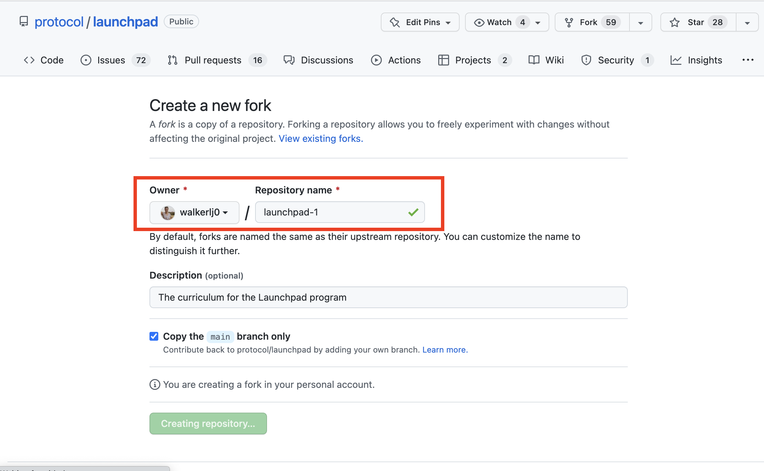764x471 pixels.
Task: Open the launchpad repository link
Action: click(125, 22)
